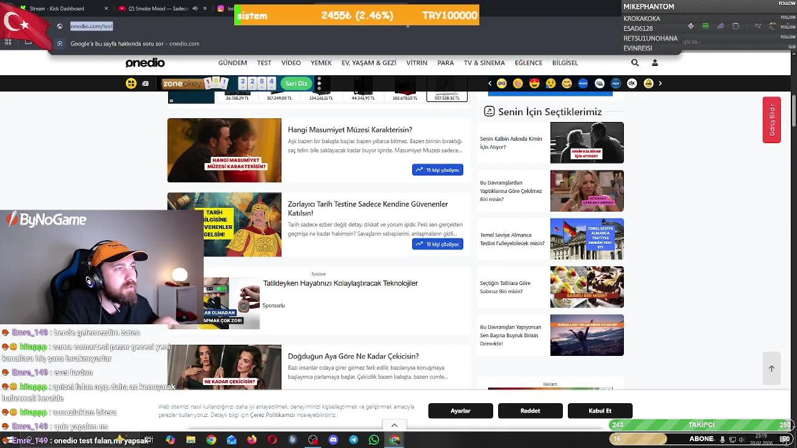
Task: Select the black 'ok' badge icon
Action: [x=632, y=83]
